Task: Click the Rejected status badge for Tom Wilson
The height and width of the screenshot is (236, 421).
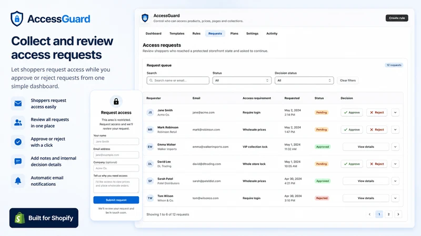Action: point(322,198)
